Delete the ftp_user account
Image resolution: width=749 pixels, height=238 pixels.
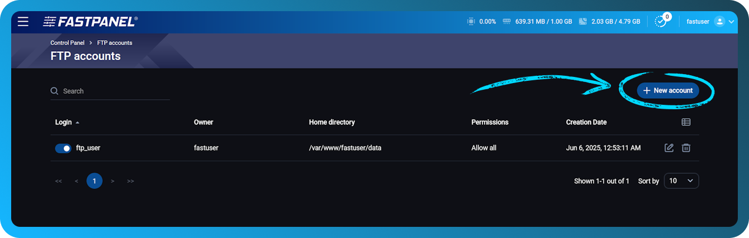click(686, 148)
